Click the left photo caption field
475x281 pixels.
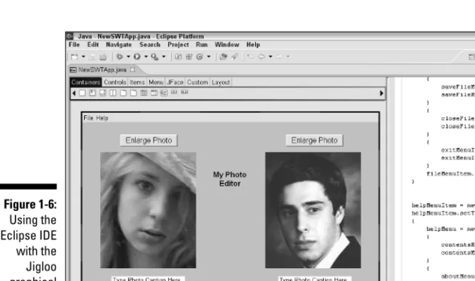click(148, 278)
